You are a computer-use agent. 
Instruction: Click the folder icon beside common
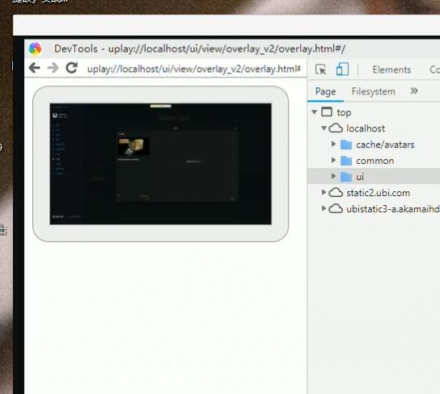pyautogui.click(x=345, y=161)
